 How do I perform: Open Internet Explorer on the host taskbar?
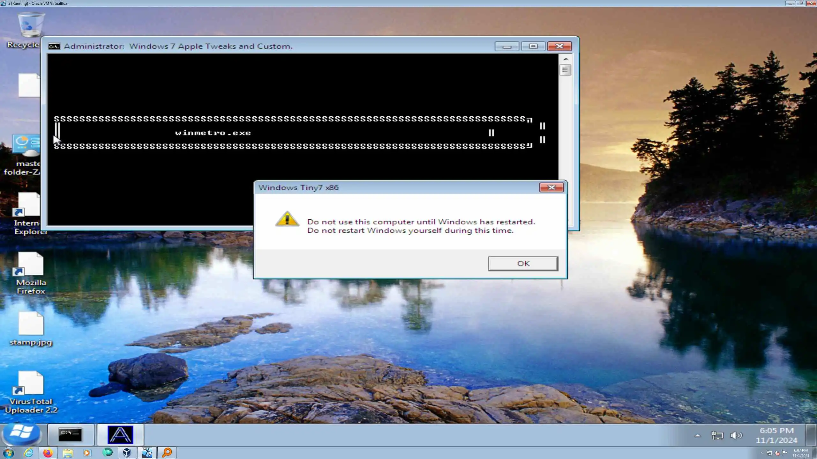28,453
